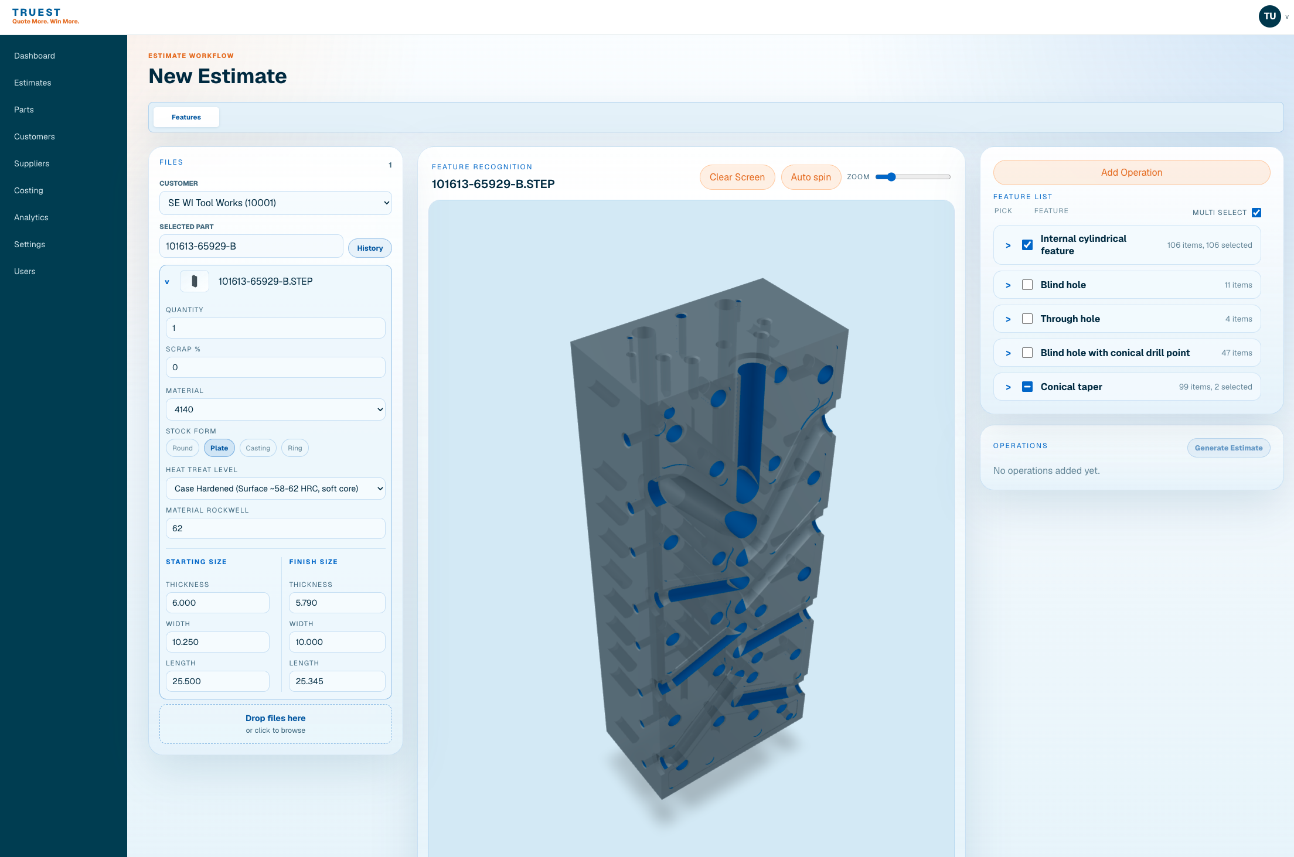Select Casting stock form

[x=258, y=448]
